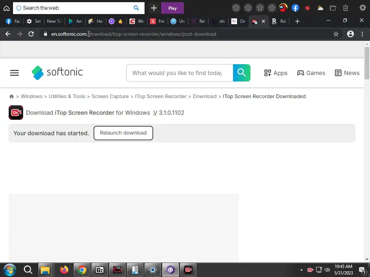This screenshot has width=370, height=277.
Task: Open the Windows breadcrumb link
Action: tap(32, 96)
